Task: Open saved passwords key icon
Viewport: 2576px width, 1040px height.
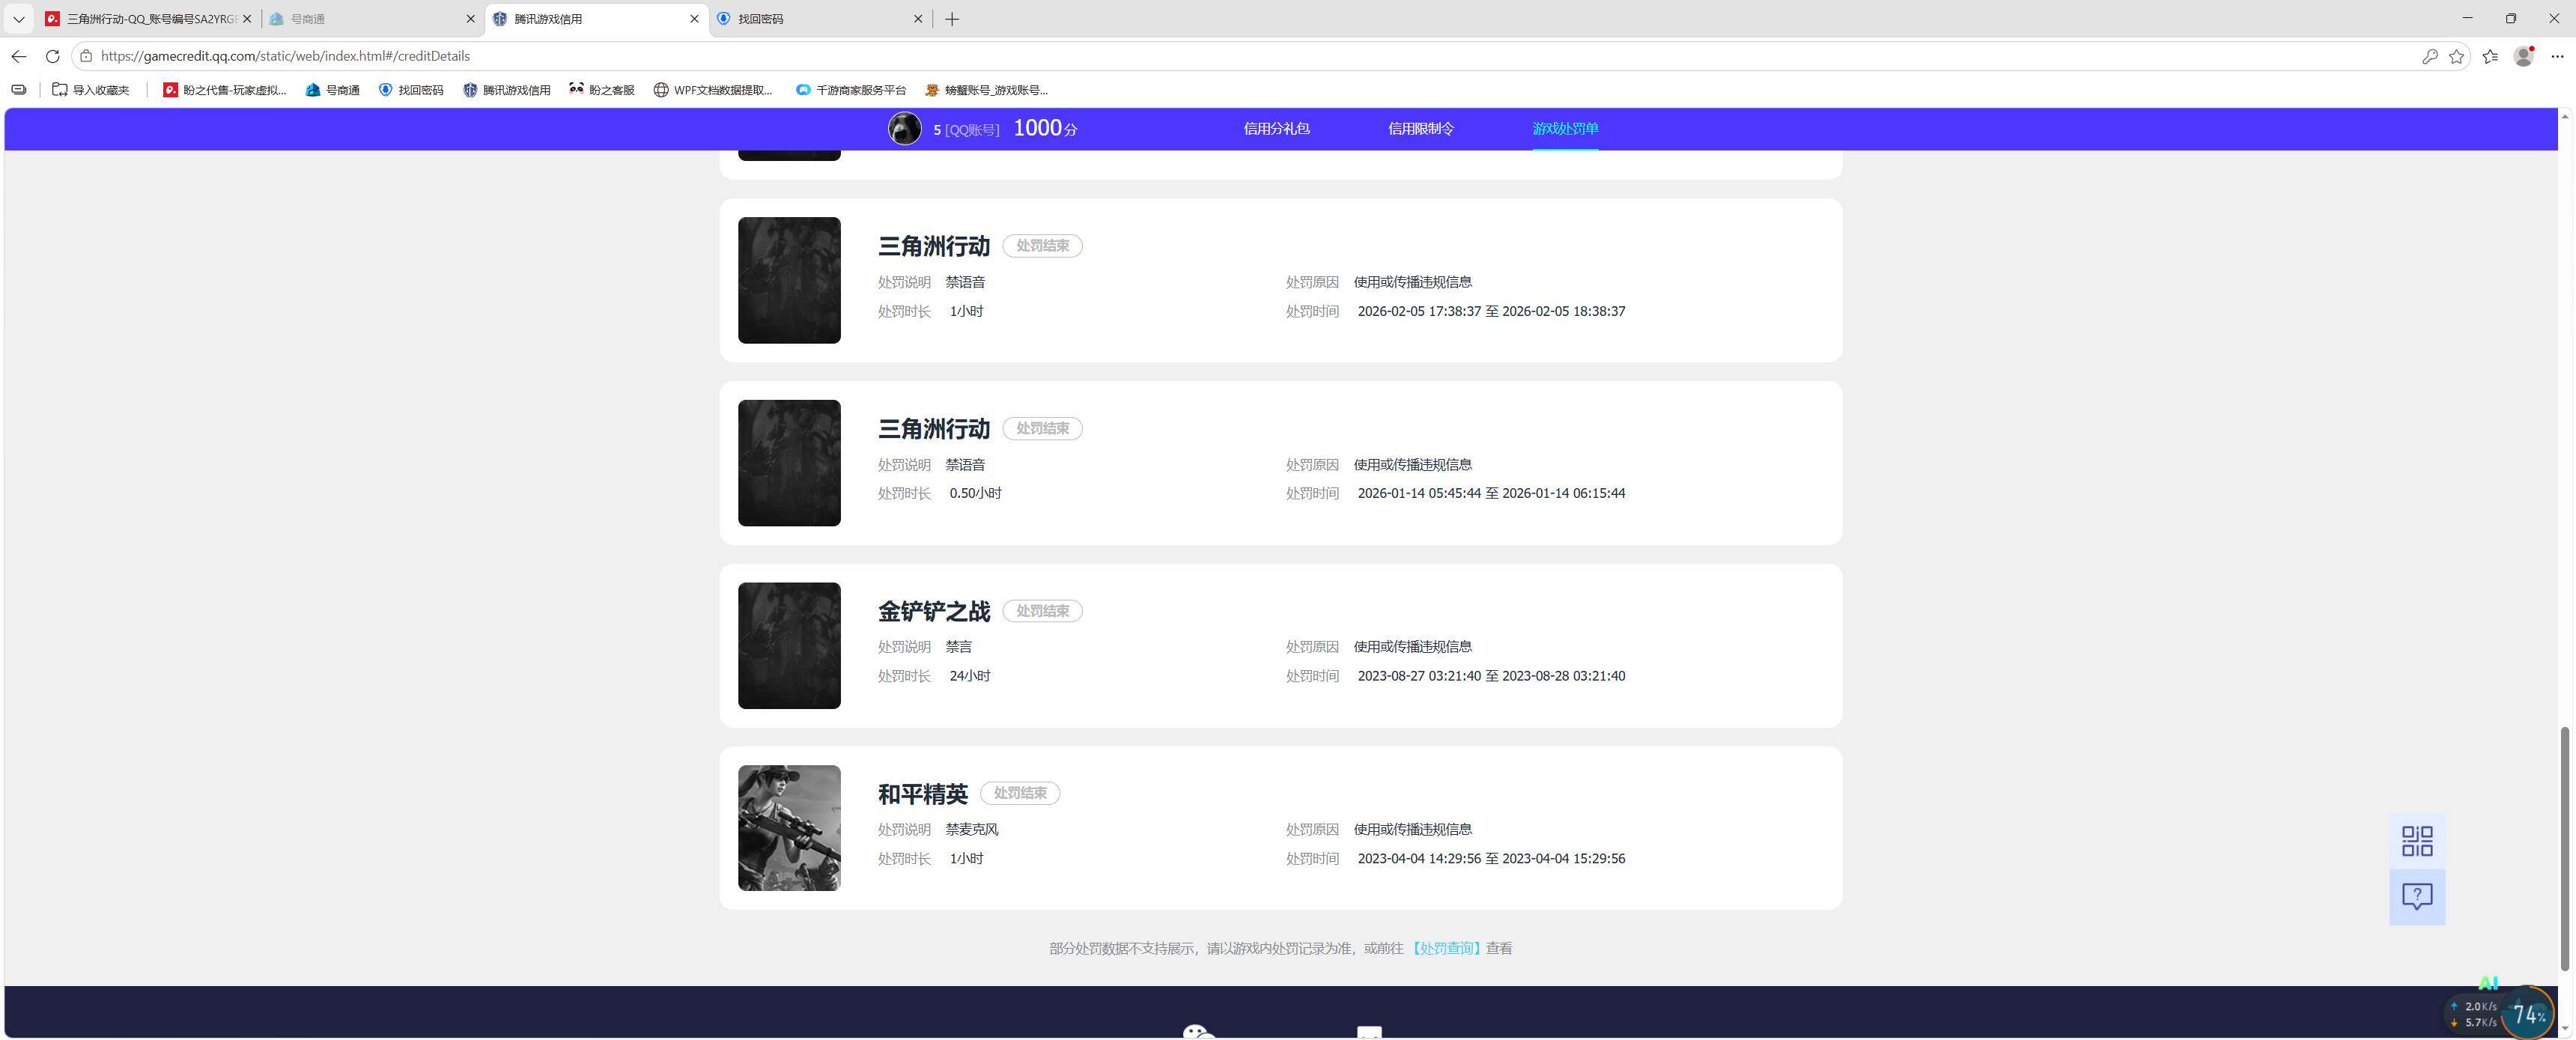Action: [x=2429, y=56]
